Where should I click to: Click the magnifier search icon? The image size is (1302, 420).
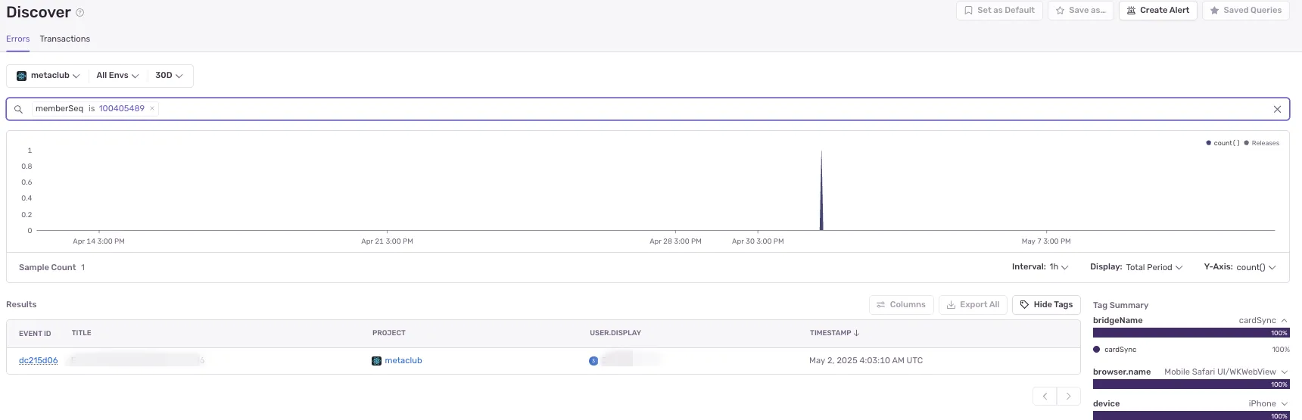click(x=19, y=109)
